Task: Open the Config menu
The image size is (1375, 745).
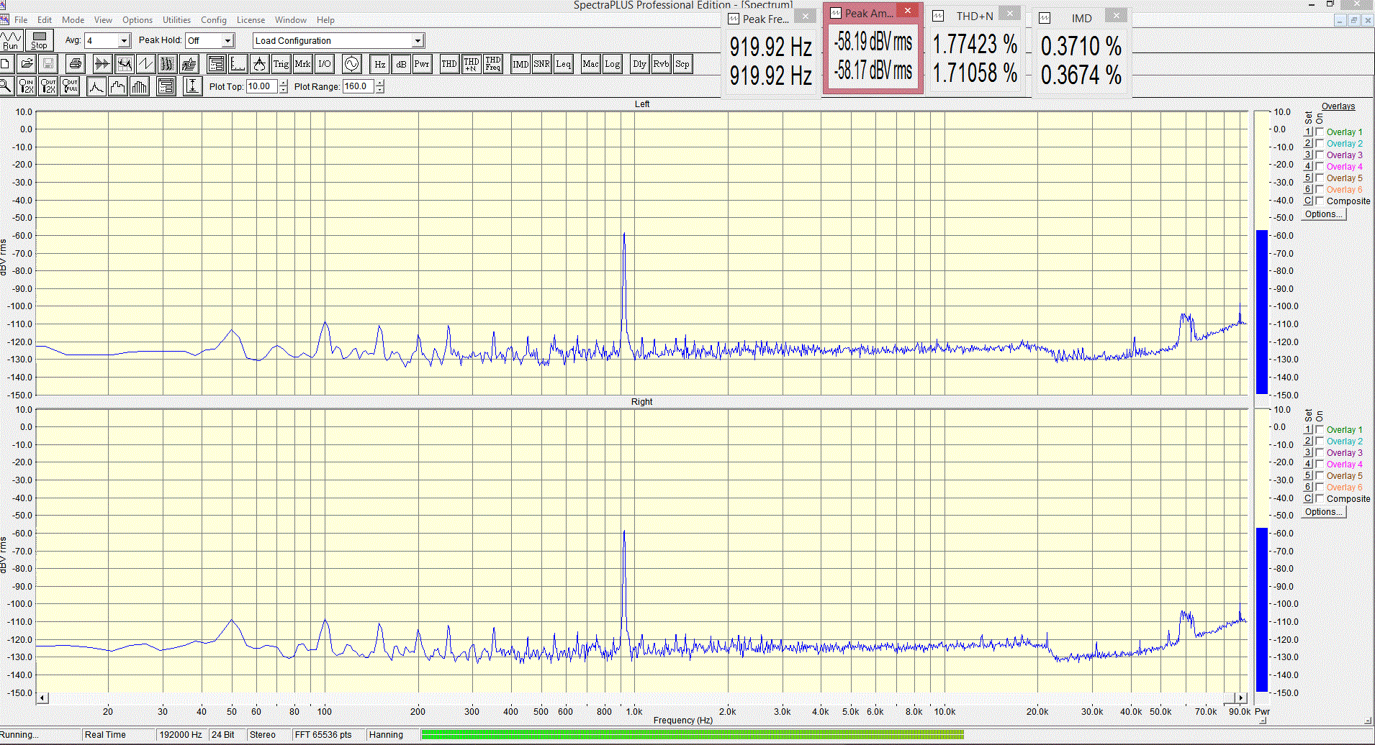Action: pyautogui.click(x=213, y=20)
